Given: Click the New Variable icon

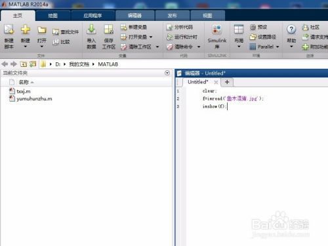Looking at the screenshot, I should (123, 27).
